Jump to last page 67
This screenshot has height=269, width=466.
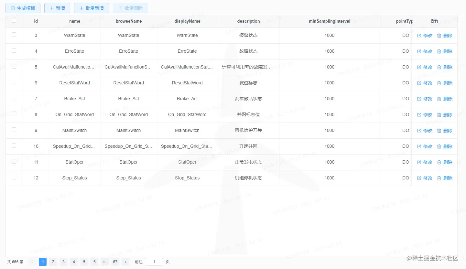point(115,262)
